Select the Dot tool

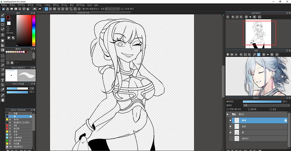(x=2, y=25)
